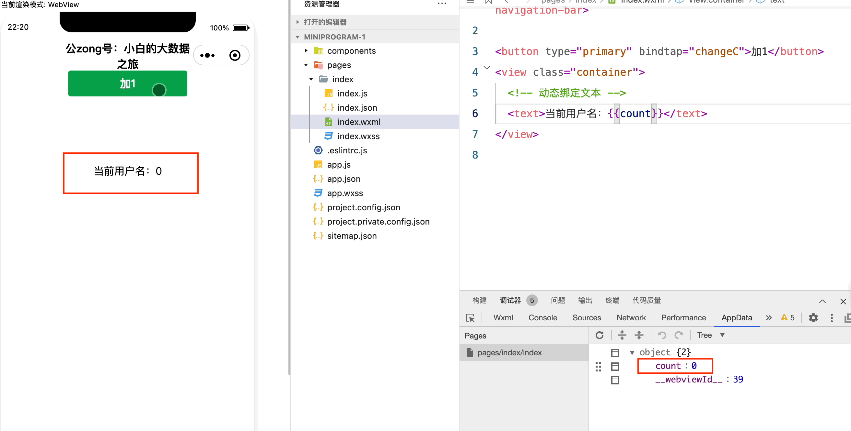This screenshot has width=851, height=431.
Task: Click the pages folder icon
Action: coord(318,65)
